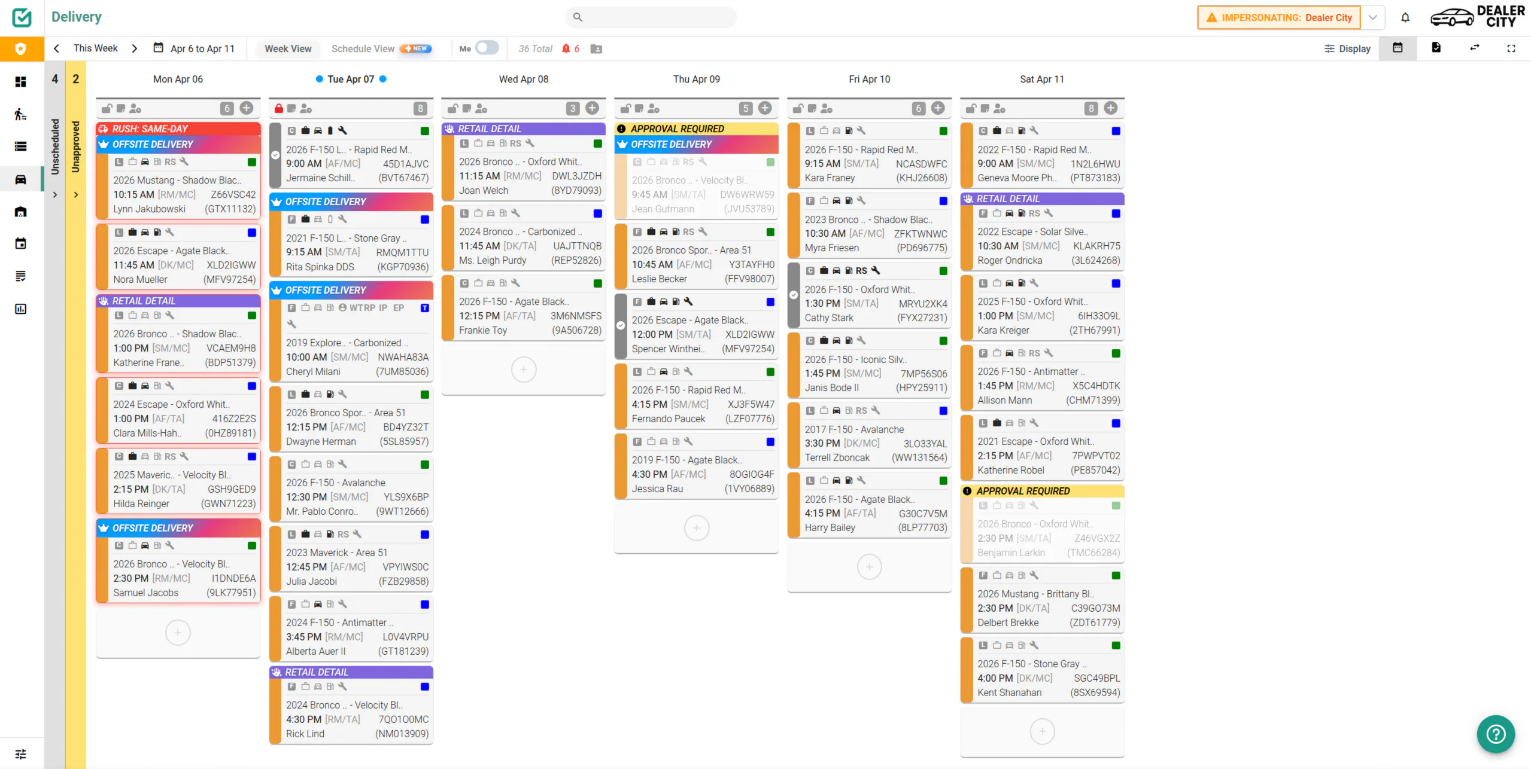Click the calendar view icon next to Display
This screenshot has width=1531, height=769.
[x=1398, y=48]
